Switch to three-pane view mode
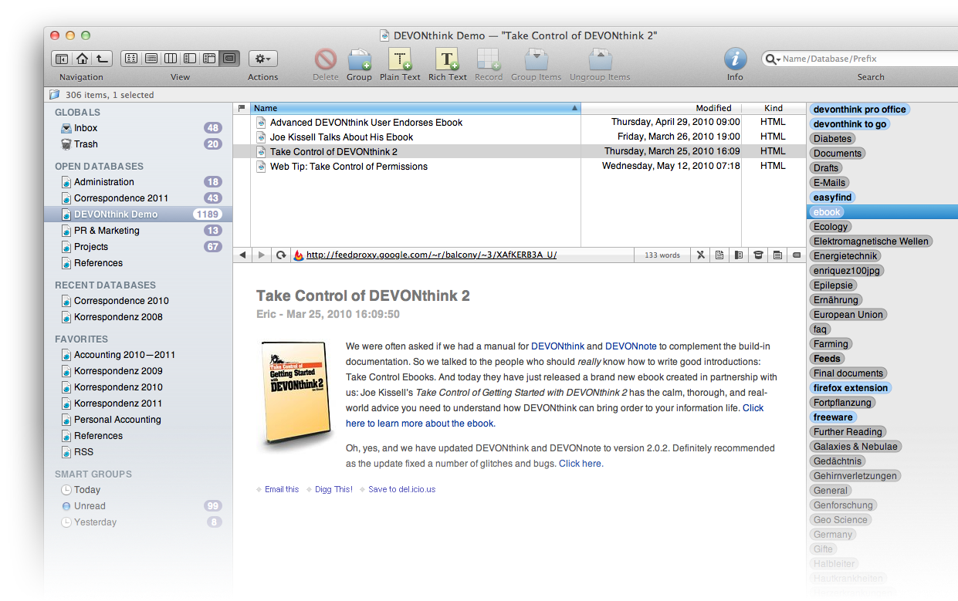The image size is (958, 601). (x=209, y=59)
